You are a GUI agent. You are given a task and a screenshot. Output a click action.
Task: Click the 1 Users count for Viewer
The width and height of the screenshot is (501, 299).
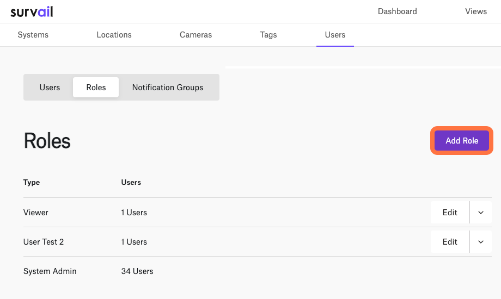coord(134,213)
